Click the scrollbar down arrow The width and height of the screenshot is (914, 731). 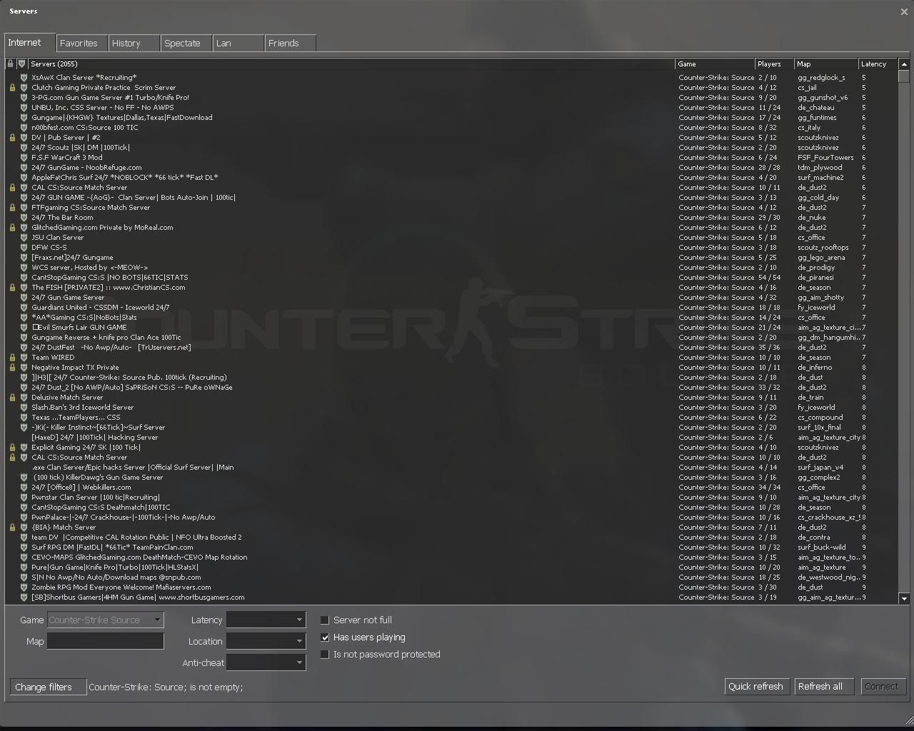coord(904,598)
